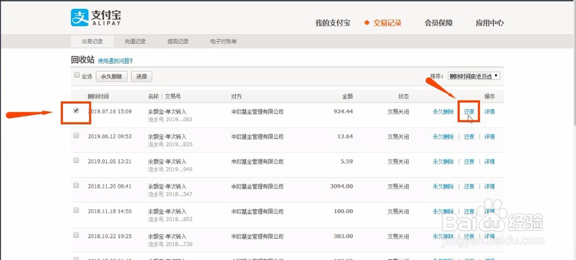Click the 924.44 amount cell
This screenshot has width=576, height=260.
(x=343, y=111)
